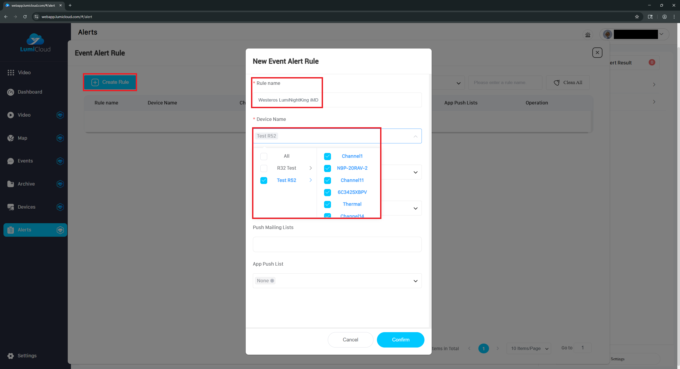Bookmark this page with star icon
680x369 pixels.
coord(637,17)
